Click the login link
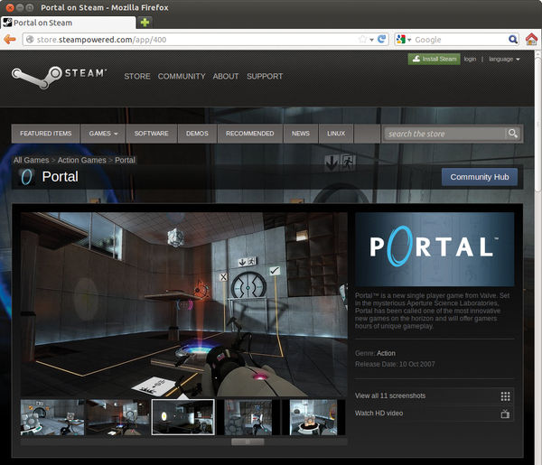The image size is (542, 465). [470, 59]
